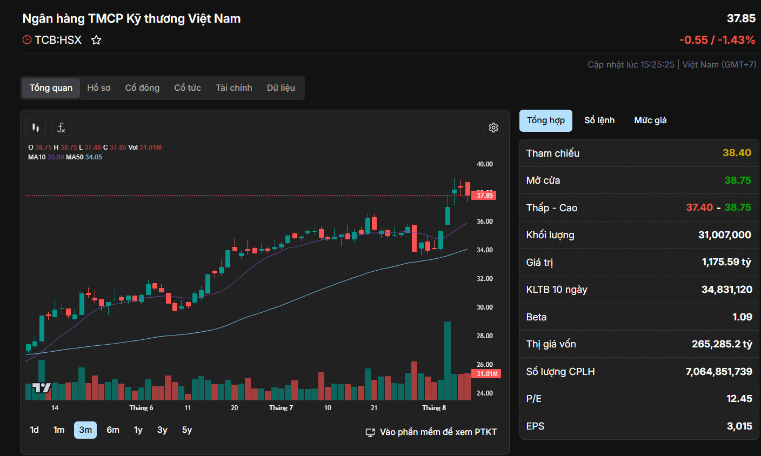Set chart range to 1y
This screenshot has width=761, height=456.
pyautogui.click(x=138, y=430)
